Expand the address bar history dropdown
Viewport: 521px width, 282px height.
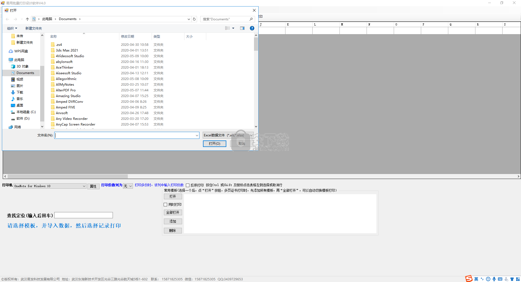[x=189, y=19]
